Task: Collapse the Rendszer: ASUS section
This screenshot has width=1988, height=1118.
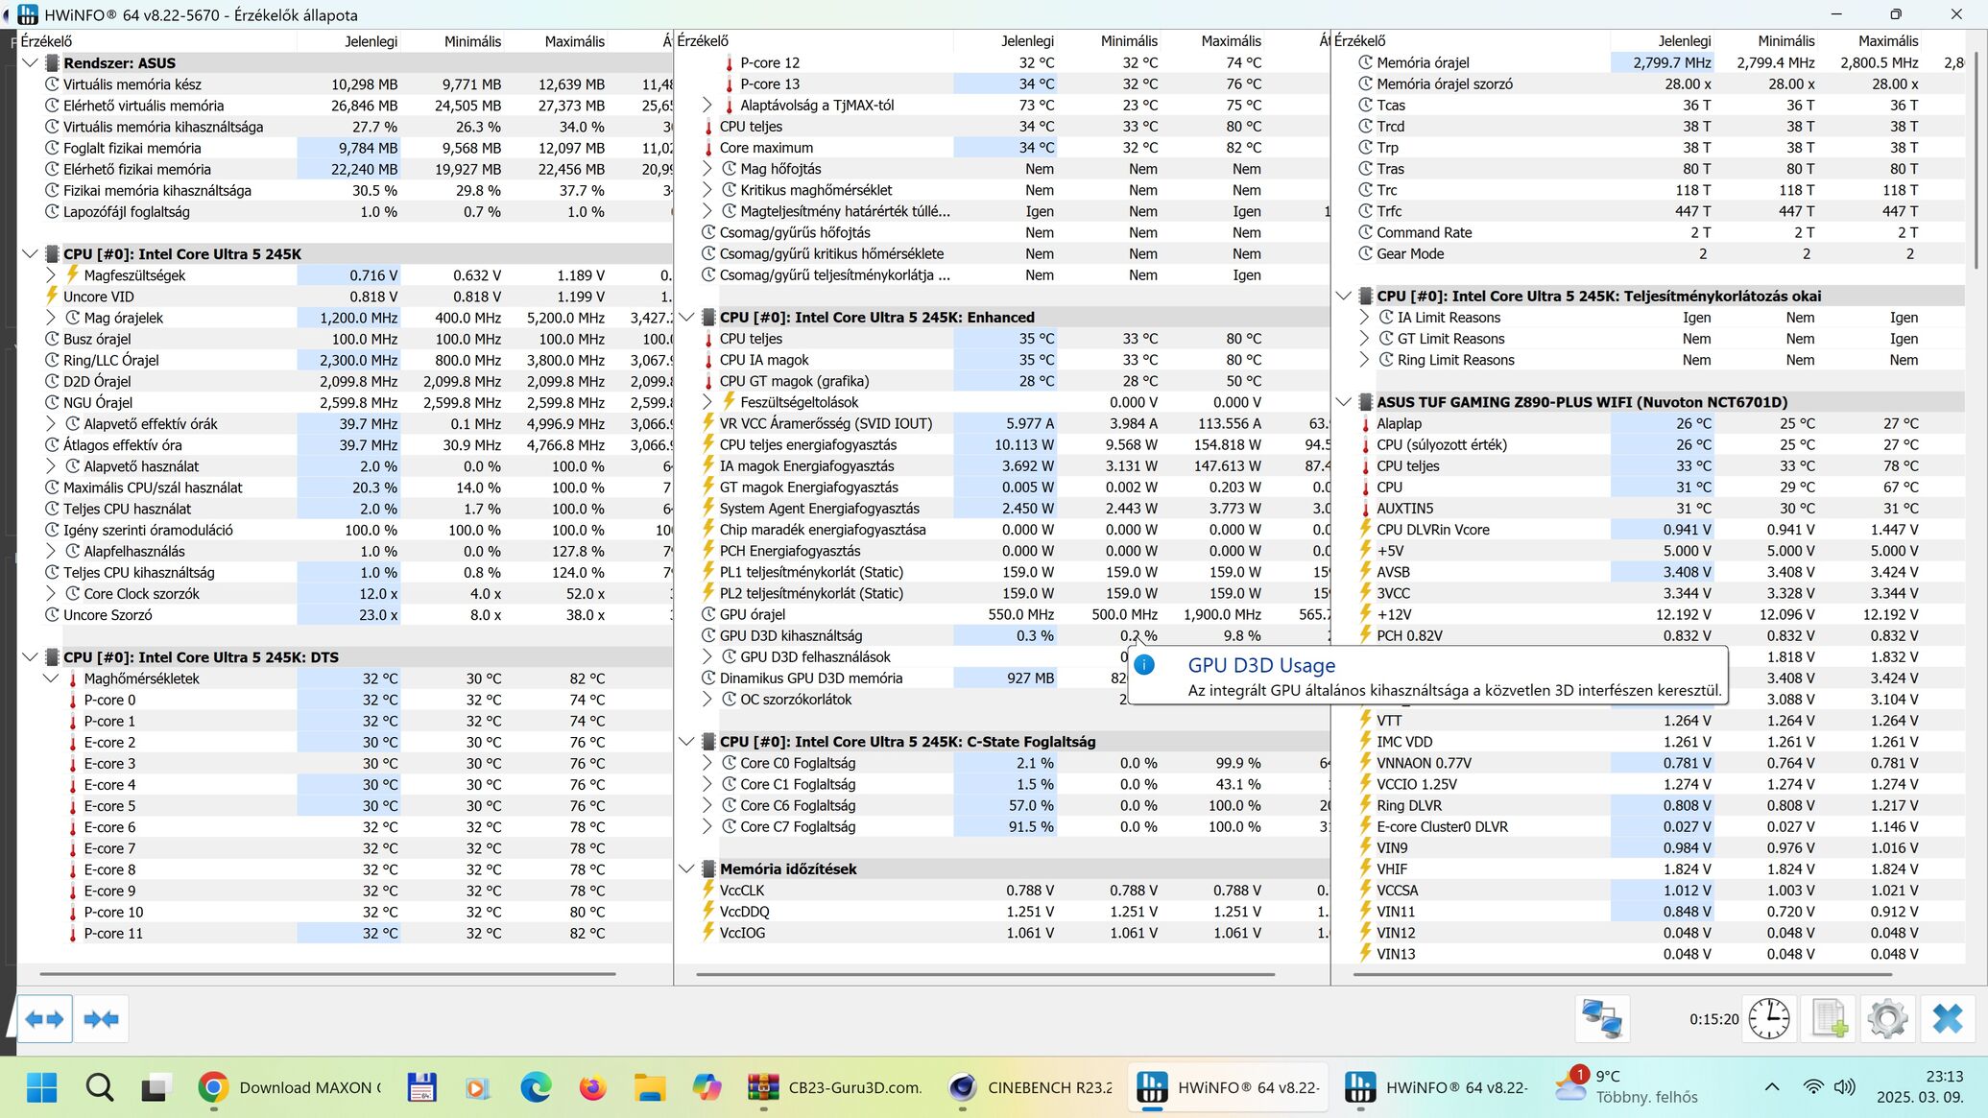Action: pos(30,63)
